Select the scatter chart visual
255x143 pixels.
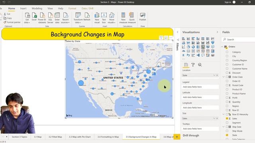[x=183, y=47]
